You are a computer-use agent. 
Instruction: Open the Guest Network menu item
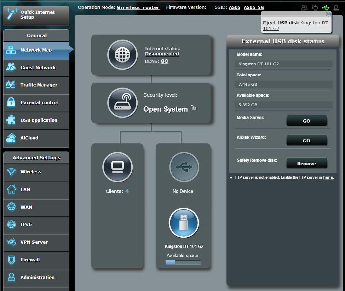coord(36,68)
